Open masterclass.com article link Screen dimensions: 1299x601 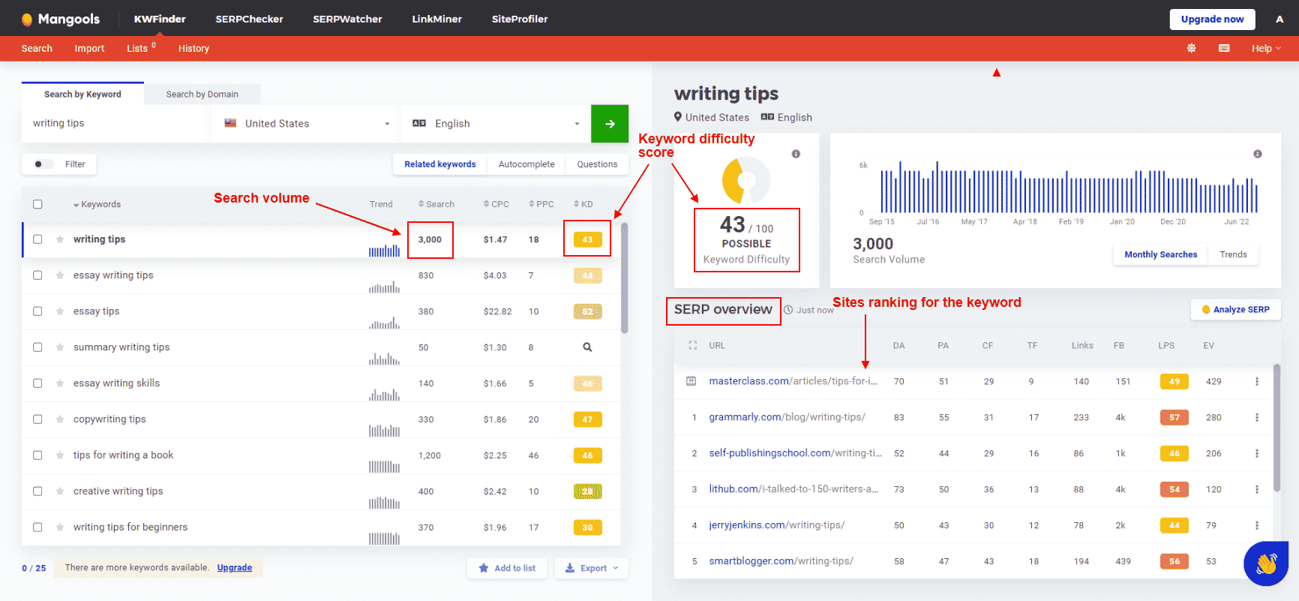click(x=793, y=381)
